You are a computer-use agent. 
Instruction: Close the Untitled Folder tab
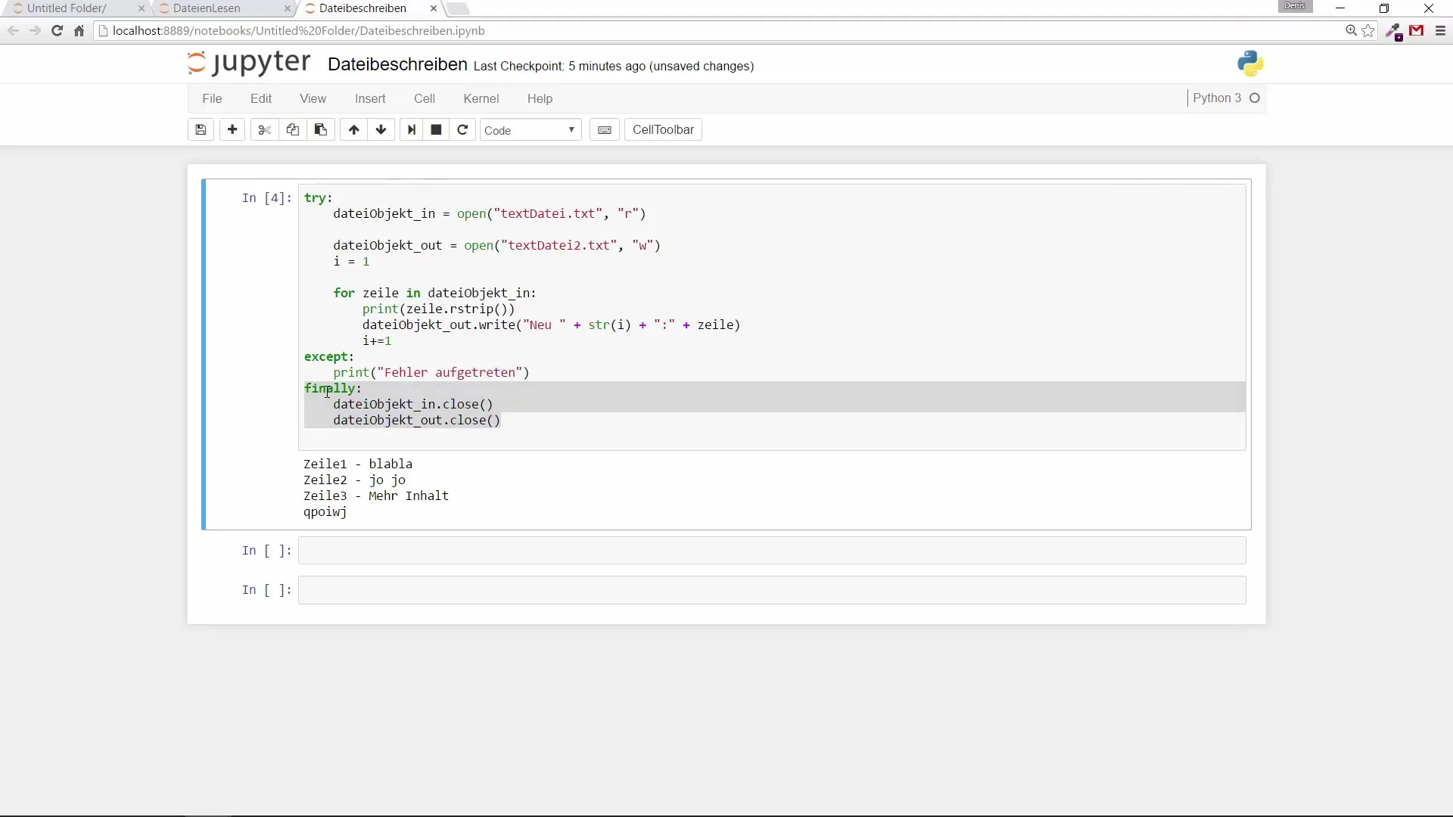point(142,8)
